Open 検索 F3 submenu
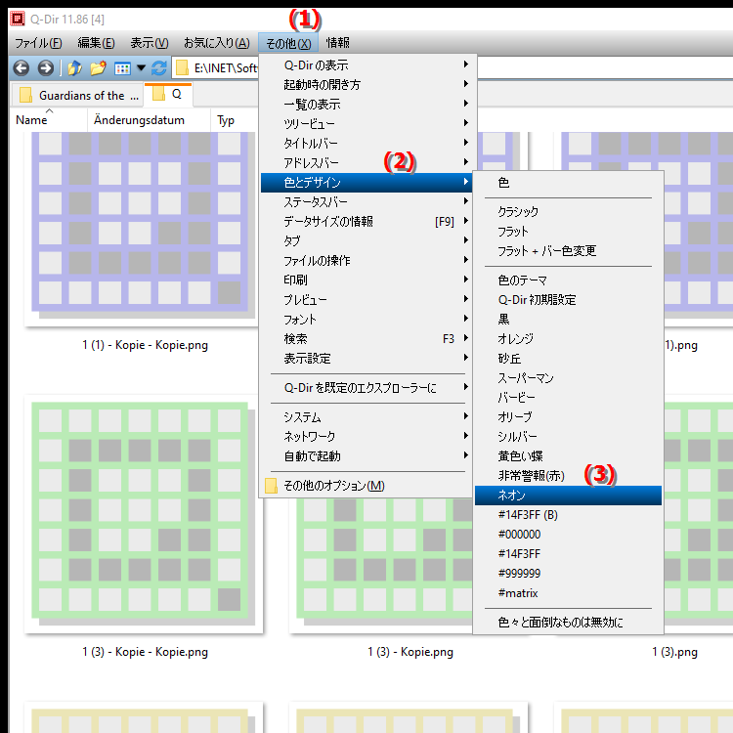 pyautogui.click(x=366, y=339)
